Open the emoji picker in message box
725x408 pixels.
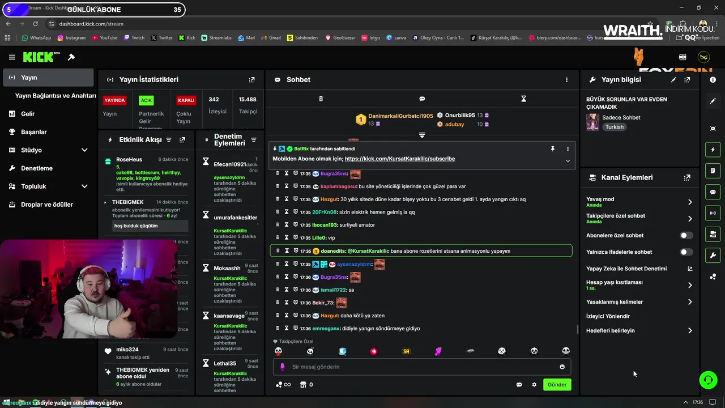click(562, 367)
